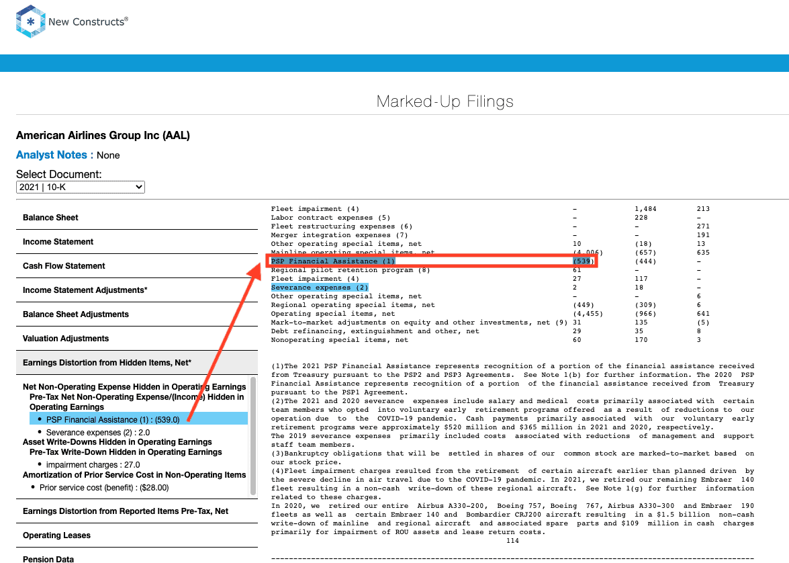The width and height of the screenshot is (789, 563).
Task: Click Asset Write-Downs Hidden in Operating Earnings heading
Action: [118, 442]
